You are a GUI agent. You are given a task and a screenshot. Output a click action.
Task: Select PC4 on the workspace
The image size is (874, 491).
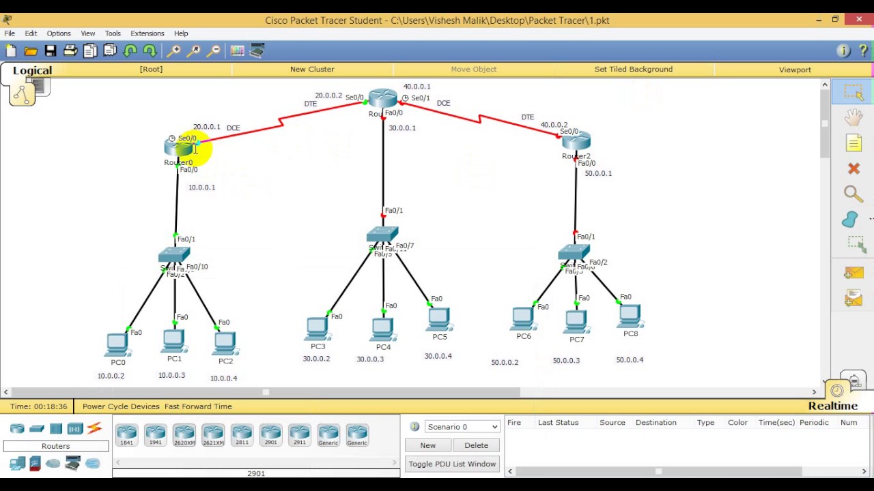(x=383, y=329)
